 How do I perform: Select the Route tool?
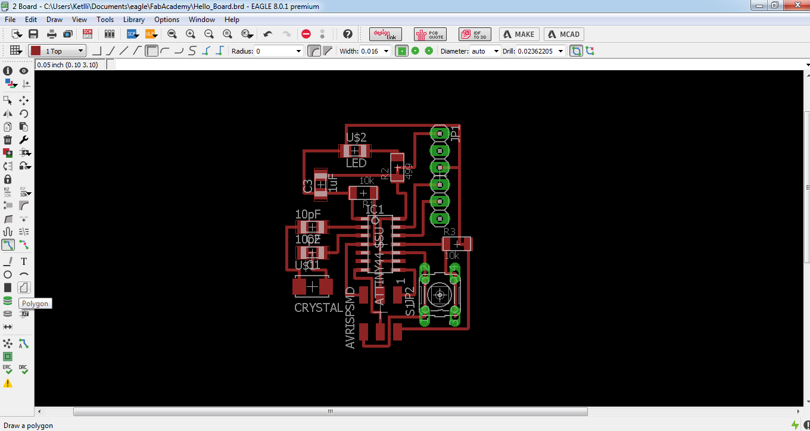coord(8,245)
